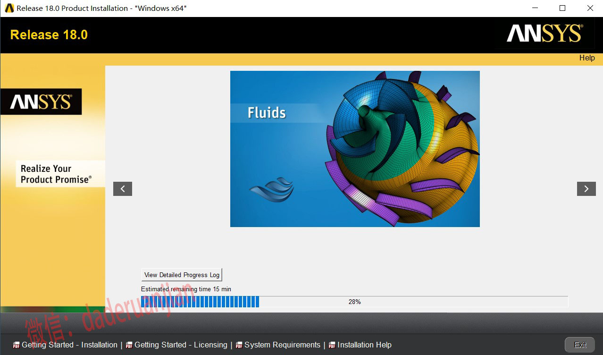
Task: Open Installation Help link
Action: [364, 345]
